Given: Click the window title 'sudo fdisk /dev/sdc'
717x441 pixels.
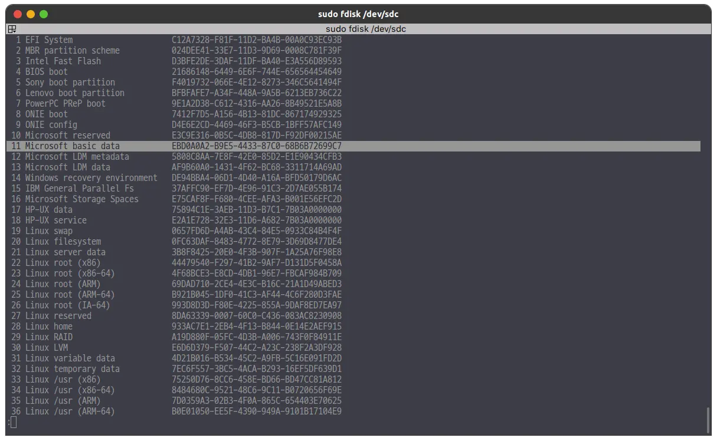Looking at the screenshot, I should point(358,14).
